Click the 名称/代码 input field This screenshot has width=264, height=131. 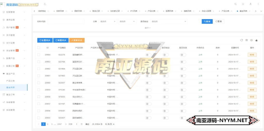pyautogui.click(x=66, y=21)
